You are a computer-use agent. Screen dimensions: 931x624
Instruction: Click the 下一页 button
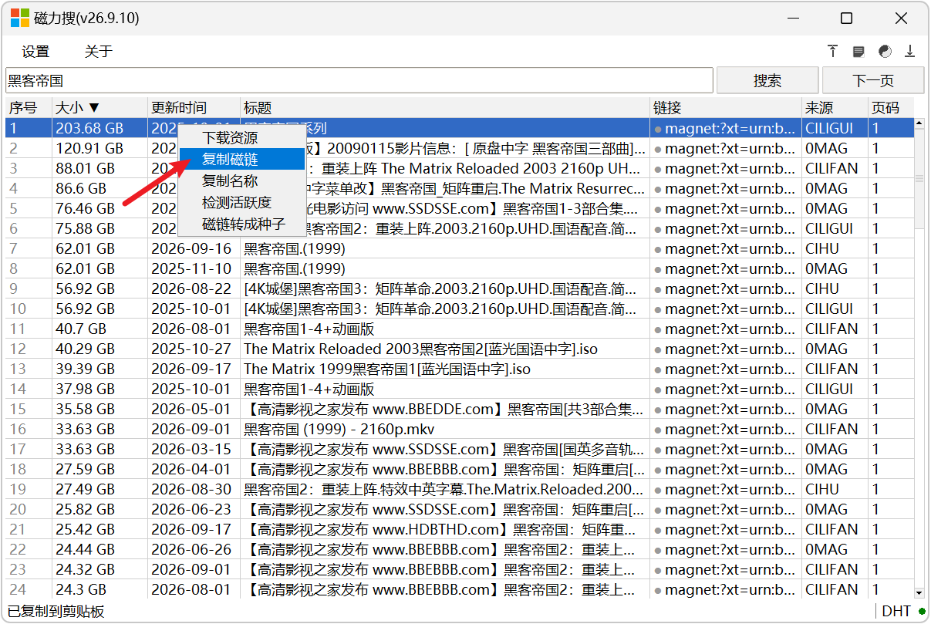pyautogui.click(x=873, y=80)
